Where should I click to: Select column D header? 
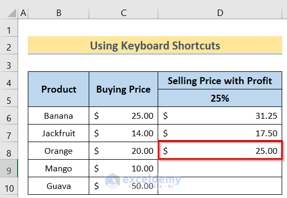click(220, 13)
